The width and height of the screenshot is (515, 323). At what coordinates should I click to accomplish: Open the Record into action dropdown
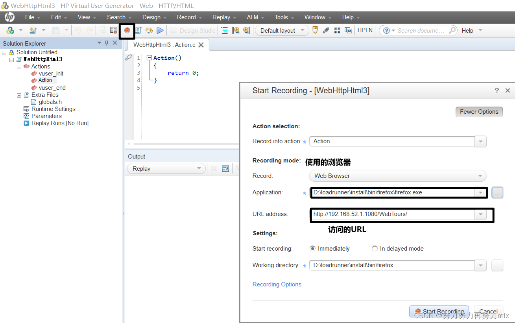[480, 141]
